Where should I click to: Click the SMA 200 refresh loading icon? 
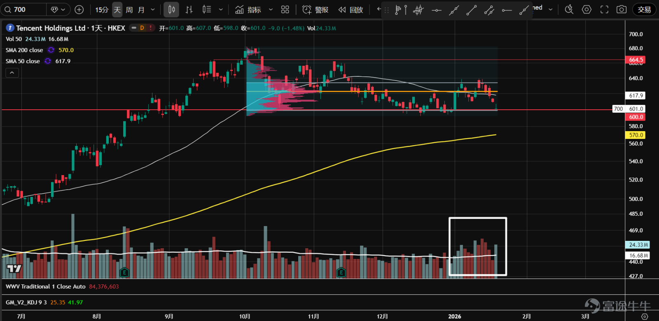[51, 50]
